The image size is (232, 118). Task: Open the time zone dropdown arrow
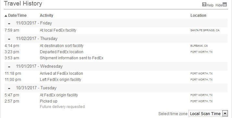225,114
